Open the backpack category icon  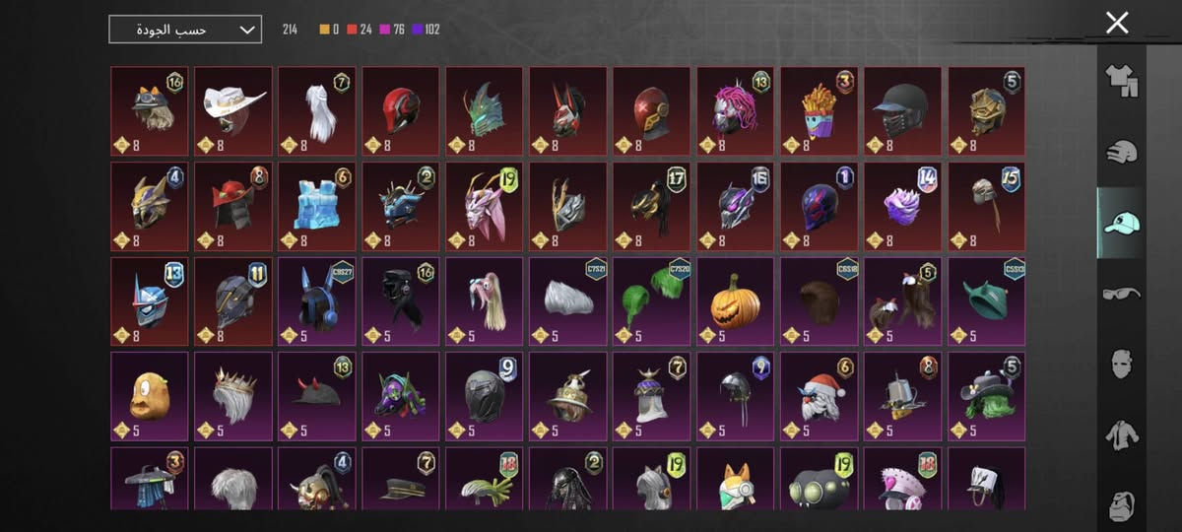tap(1121, 502)
